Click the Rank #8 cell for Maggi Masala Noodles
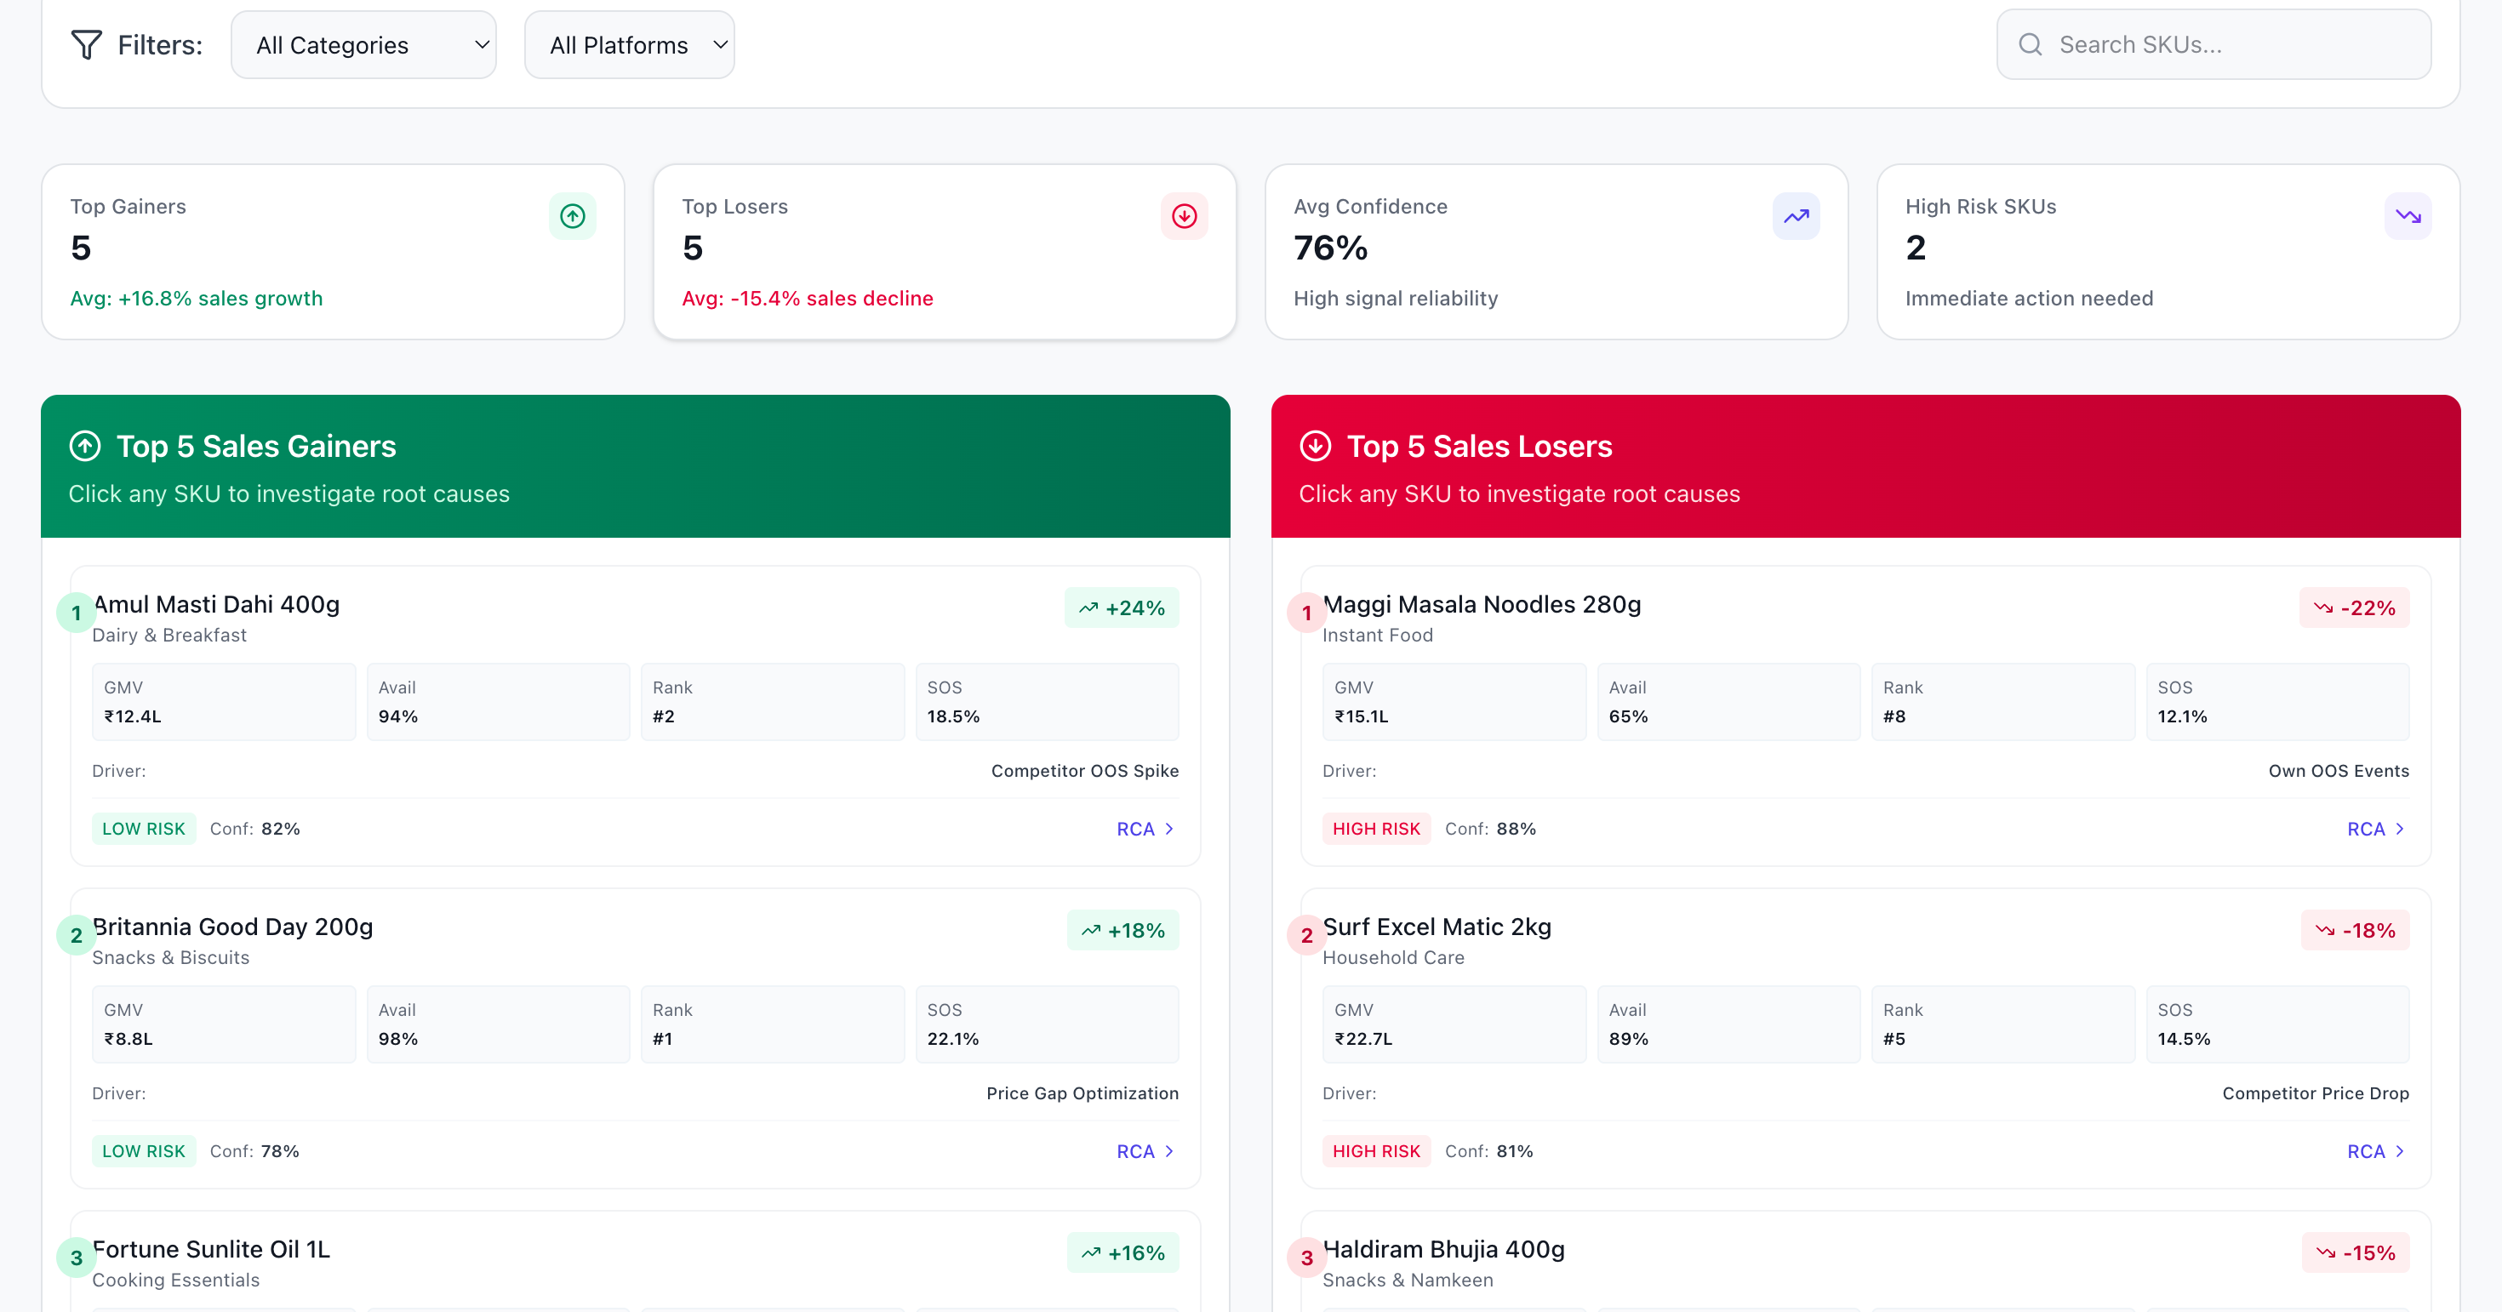The width and height of the screenshot is (2502, 1312). pyautogui.click(x=2002, y=701)
